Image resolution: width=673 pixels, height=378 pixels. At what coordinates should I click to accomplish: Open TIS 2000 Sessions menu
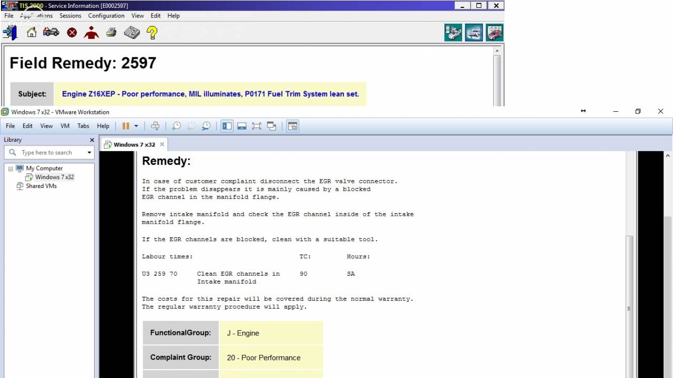tap(70, 16)
